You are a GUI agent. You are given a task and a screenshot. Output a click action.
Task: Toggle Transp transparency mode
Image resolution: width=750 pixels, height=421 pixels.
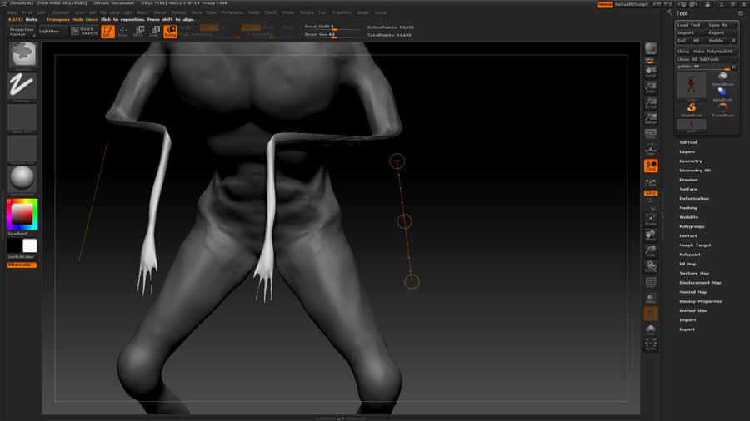[x=651, y=299]
